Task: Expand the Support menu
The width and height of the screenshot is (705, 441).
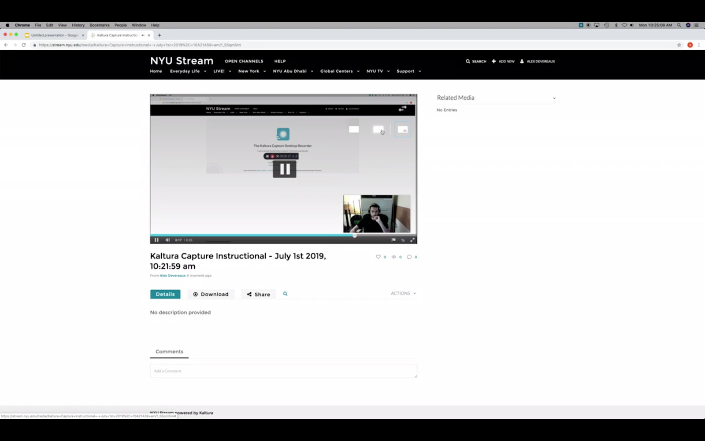Action: (409, 71)
